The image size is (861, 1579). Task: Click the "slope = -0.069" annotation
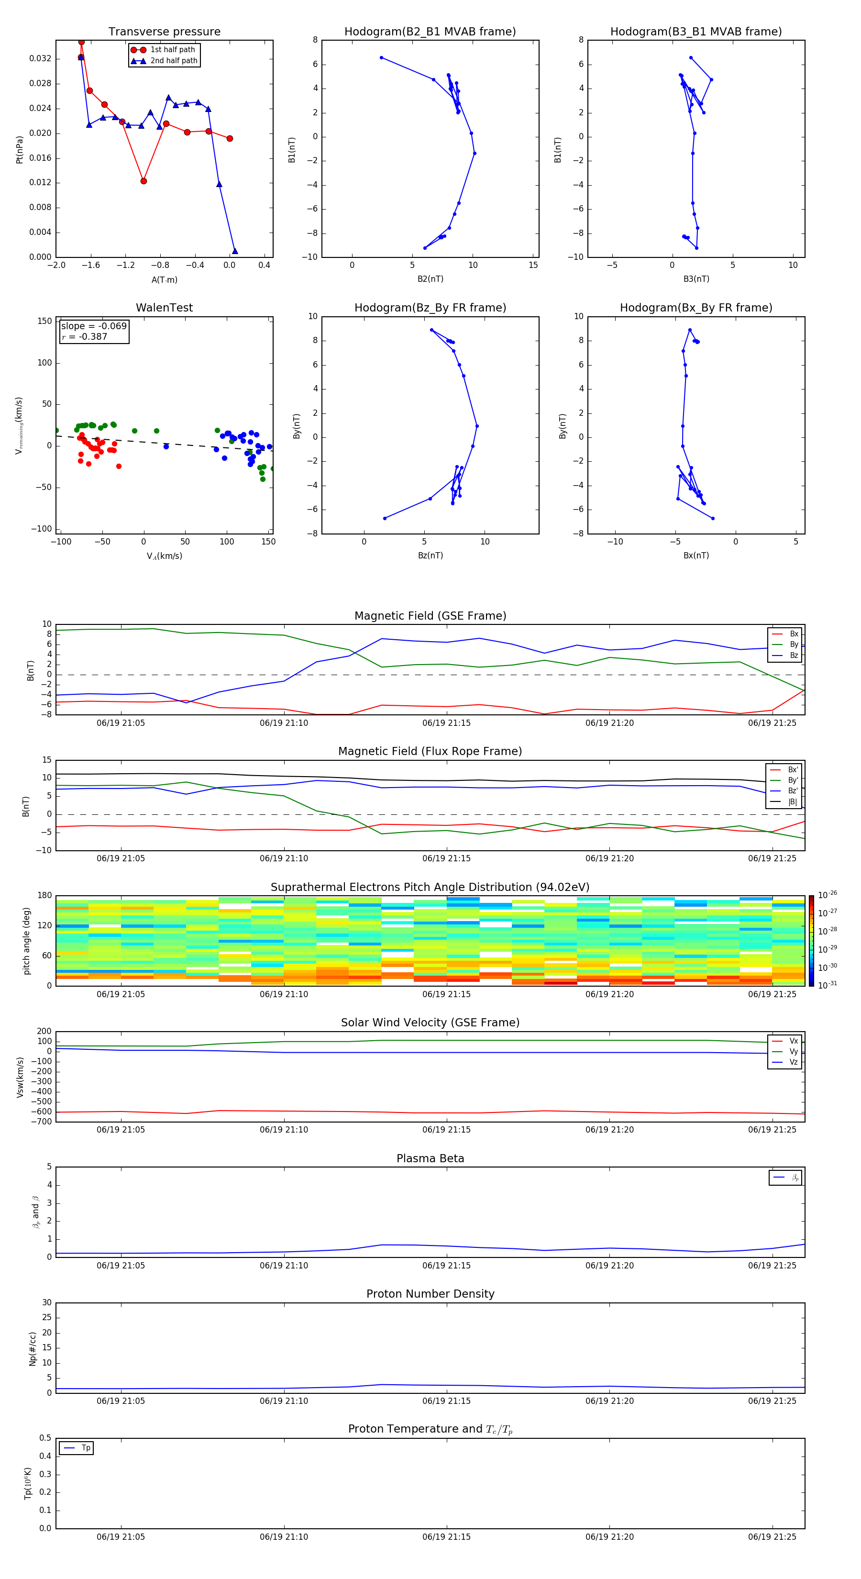click(94, 326)
